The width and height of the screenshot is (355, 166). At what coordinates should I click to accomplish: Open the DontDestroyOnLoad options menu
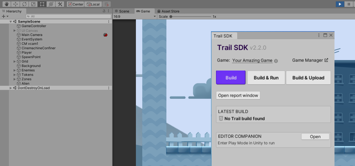point(109,88)
